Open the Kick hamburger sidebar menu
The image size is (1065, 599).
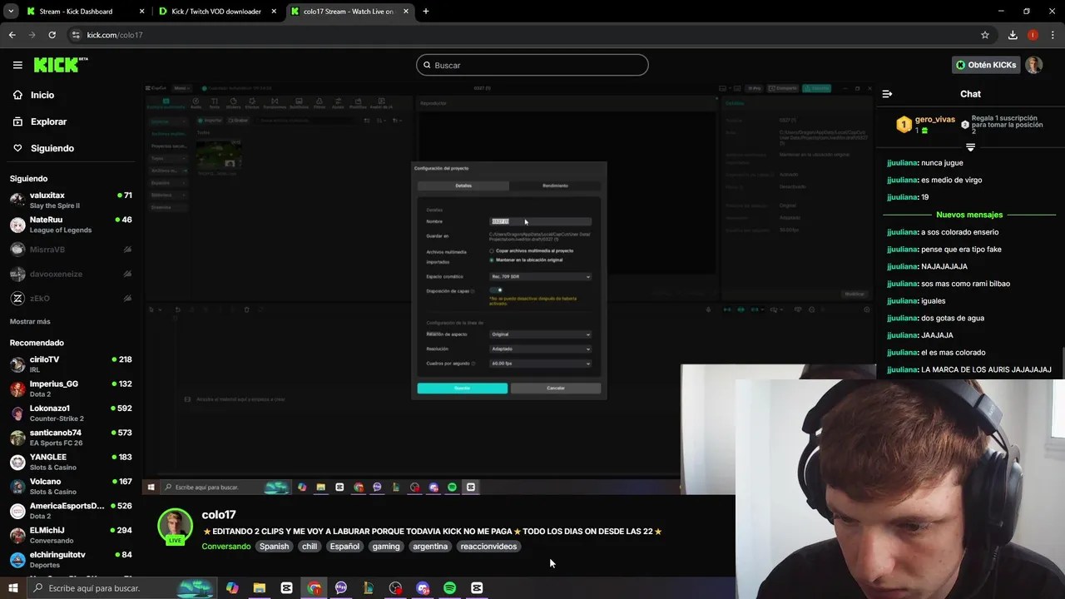17,65
